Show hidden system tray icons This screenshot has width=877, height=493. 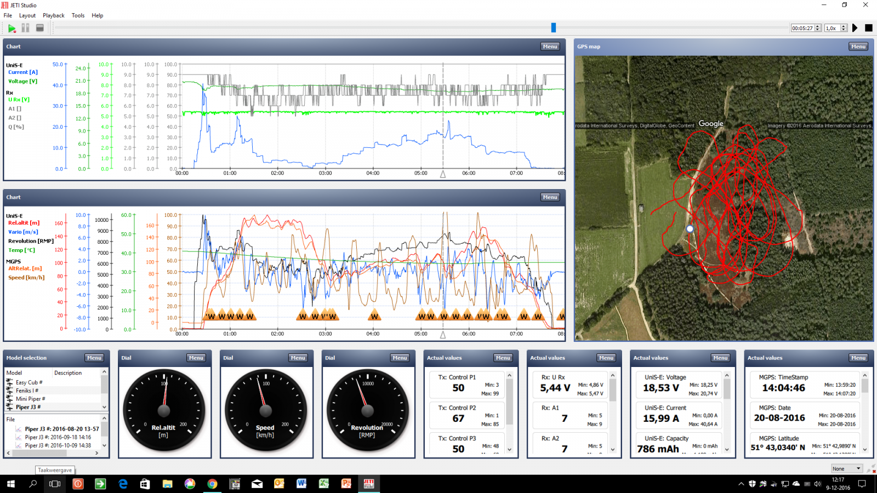click(x=741, y=484)
